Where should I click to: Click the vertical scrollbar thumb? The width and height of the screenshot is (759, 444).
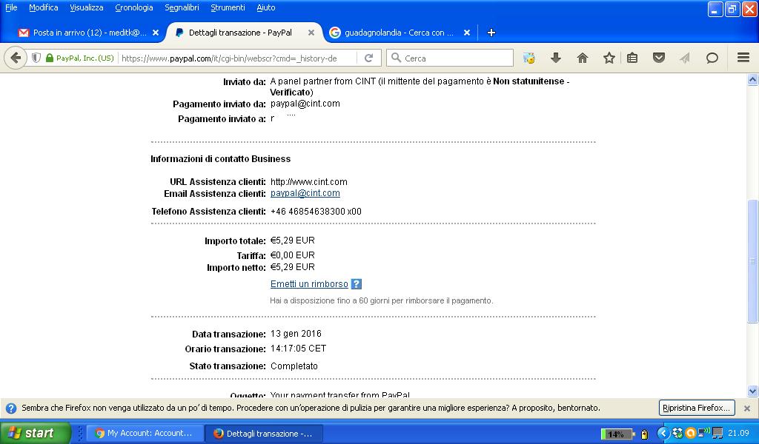click(x=753, y=261)
